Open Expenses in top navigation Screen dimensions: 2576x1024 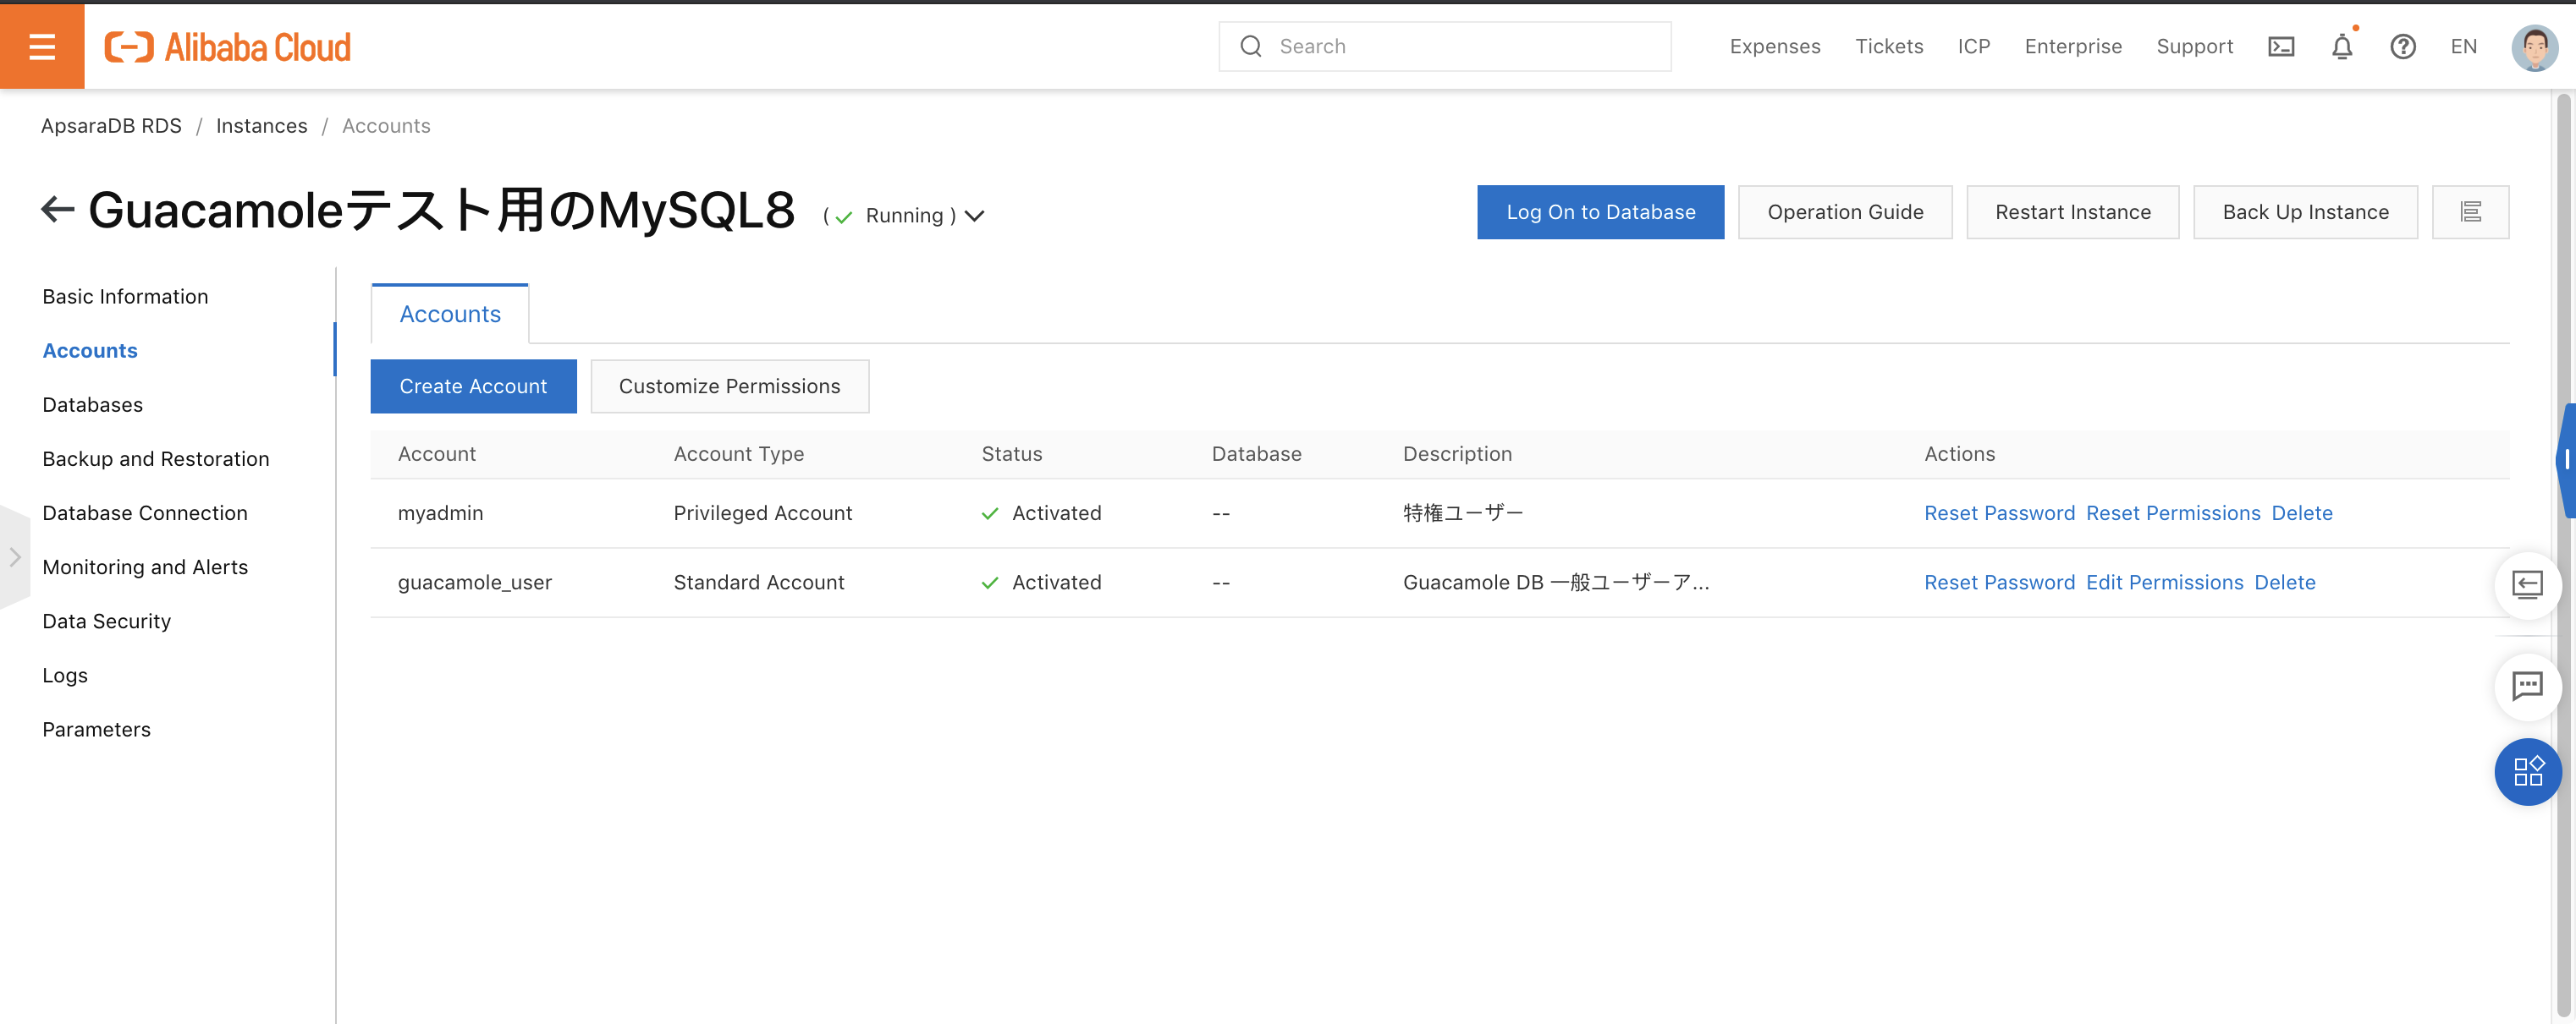1775,47
